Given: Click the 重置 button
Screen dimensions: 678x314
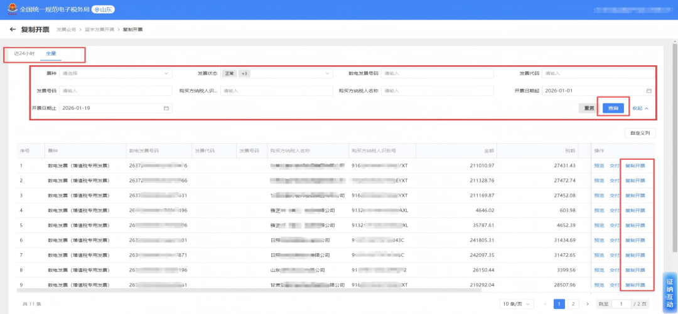Looking at the screenshot, I should pos(589,108).
